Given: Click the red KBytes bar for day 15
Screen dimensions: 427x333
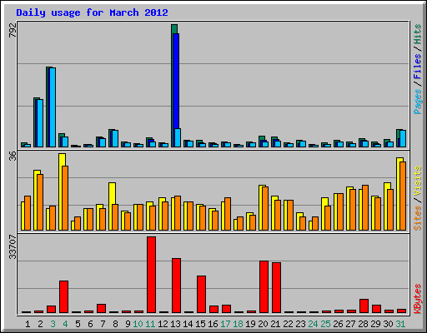Looking at the screenshot, I should click(201, 295).
